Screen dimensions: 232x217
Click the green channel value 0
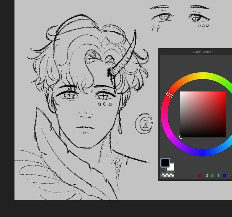click(x=219, y=176)
